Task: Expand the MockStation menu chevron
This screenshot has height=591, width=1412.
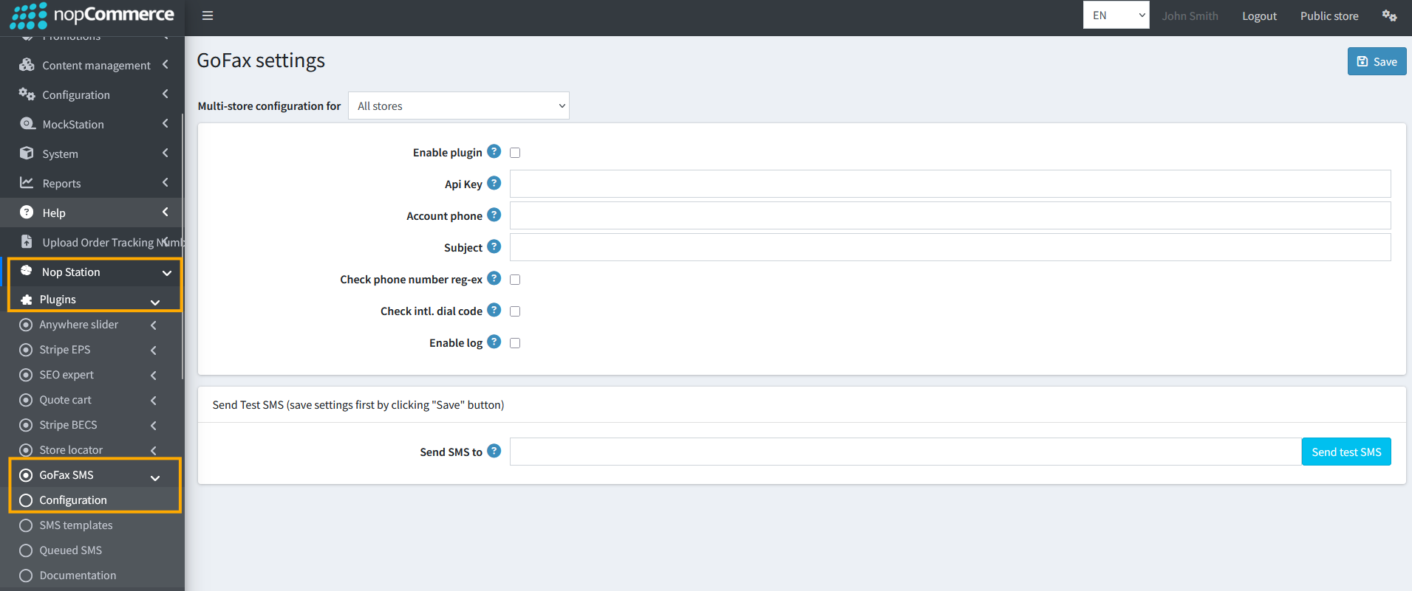Action: tap(166, 124)
